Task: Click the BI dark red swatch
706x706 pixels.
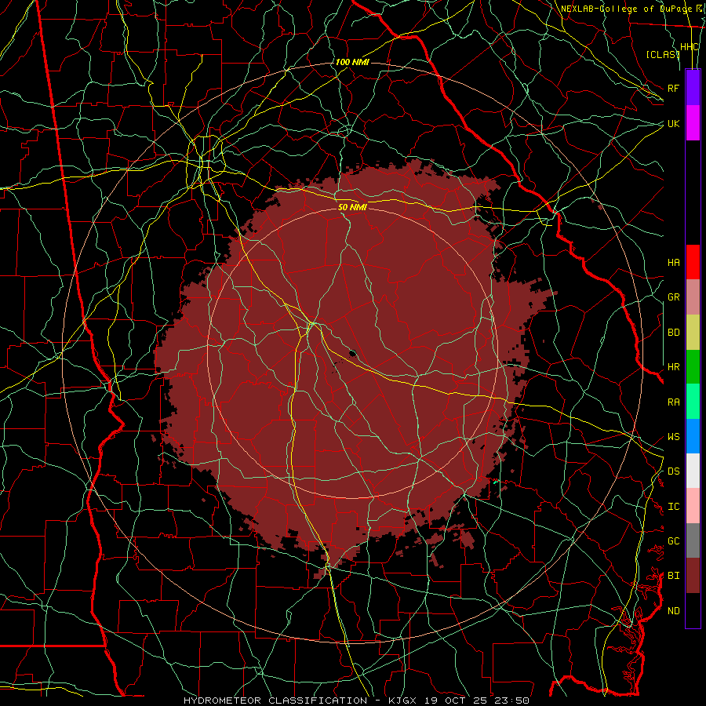Action: click(693, 576)
